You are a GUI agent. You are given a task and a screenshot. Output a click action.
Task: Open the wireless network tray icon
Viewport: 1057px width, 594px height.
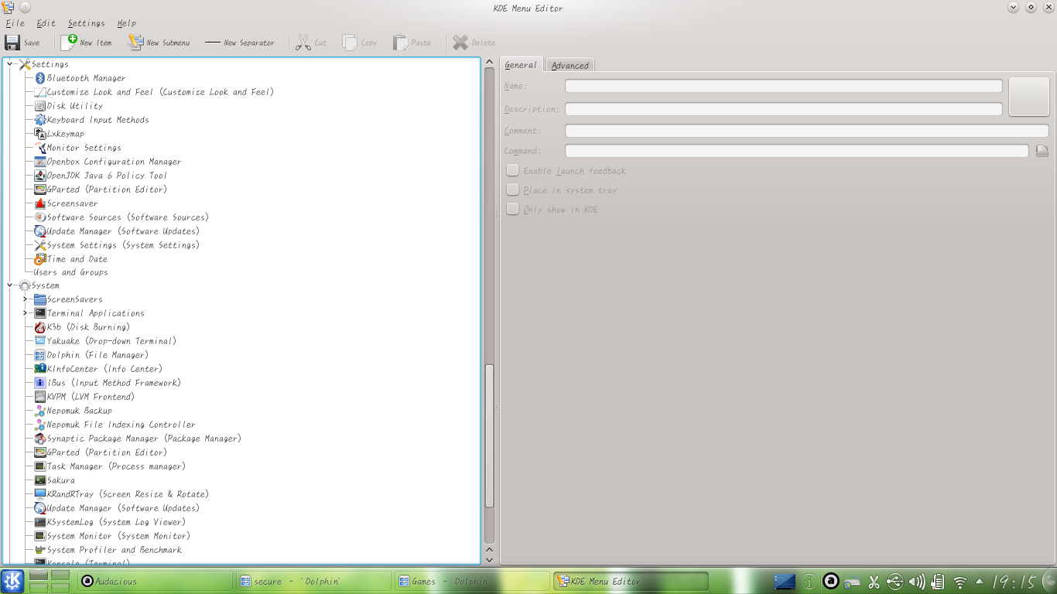pyautogui.click(x=960, y=582)
